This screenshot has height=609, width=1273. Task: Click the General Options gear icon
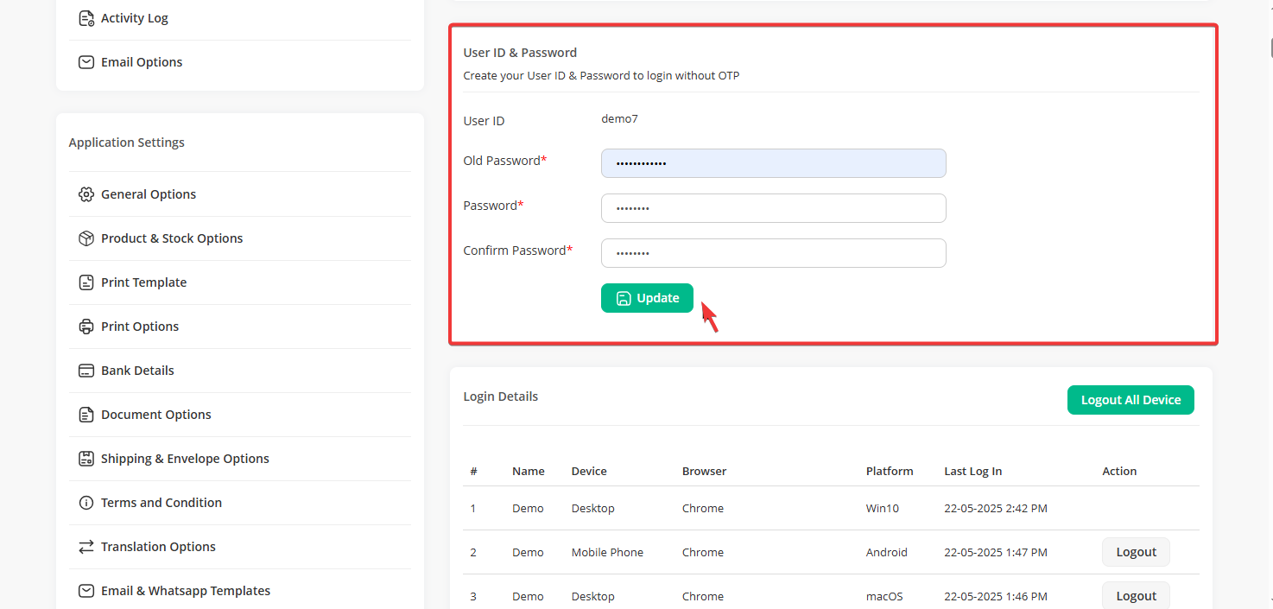pos(85,194)
